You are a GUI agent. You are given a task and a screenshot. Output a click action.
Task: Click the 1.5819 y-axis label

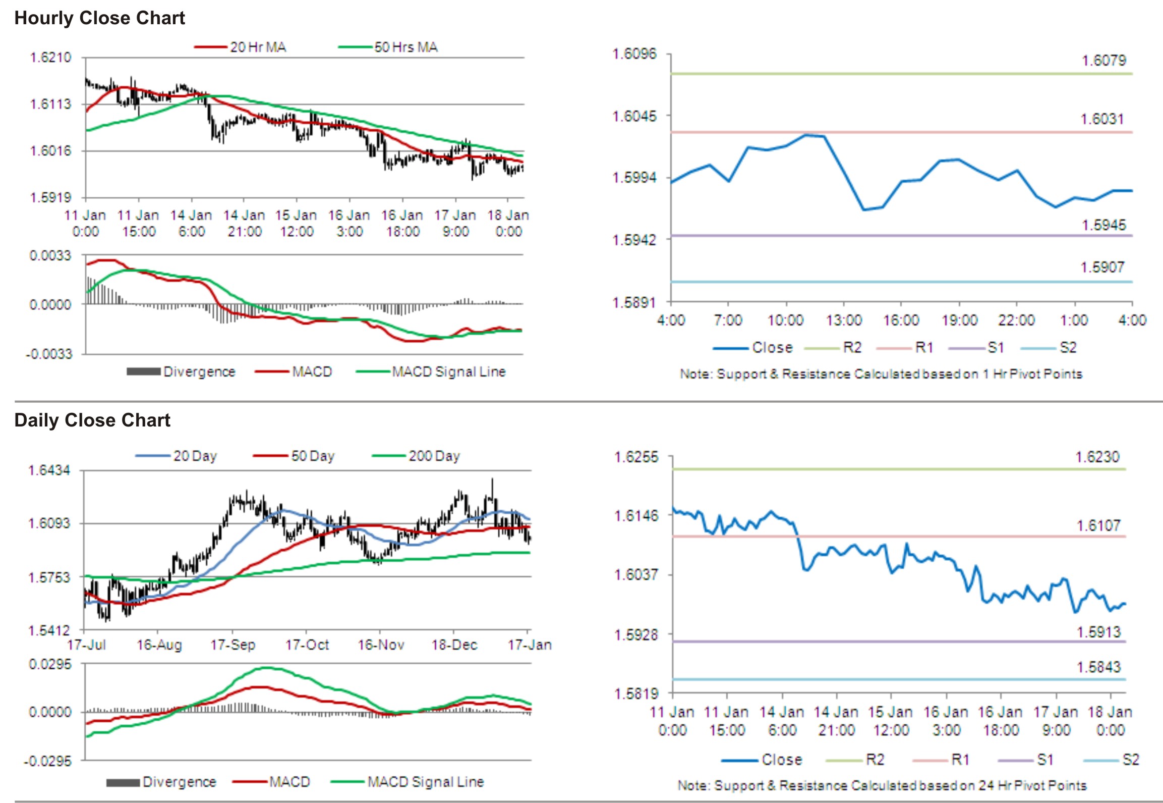tap(635, 694)
